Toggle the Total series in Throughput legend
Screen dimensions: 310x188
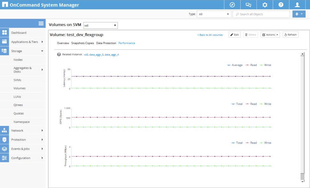point(237,143)
